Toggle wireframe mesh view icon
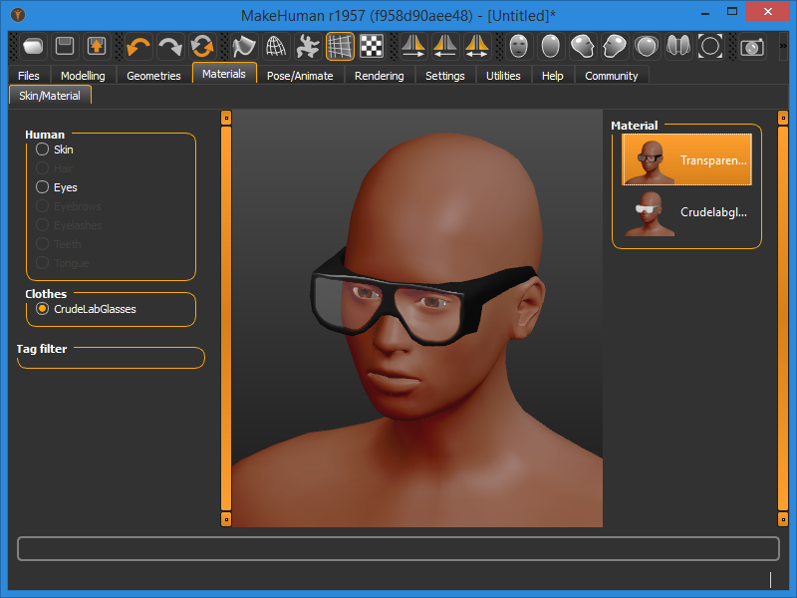 (x=276, y=47)
